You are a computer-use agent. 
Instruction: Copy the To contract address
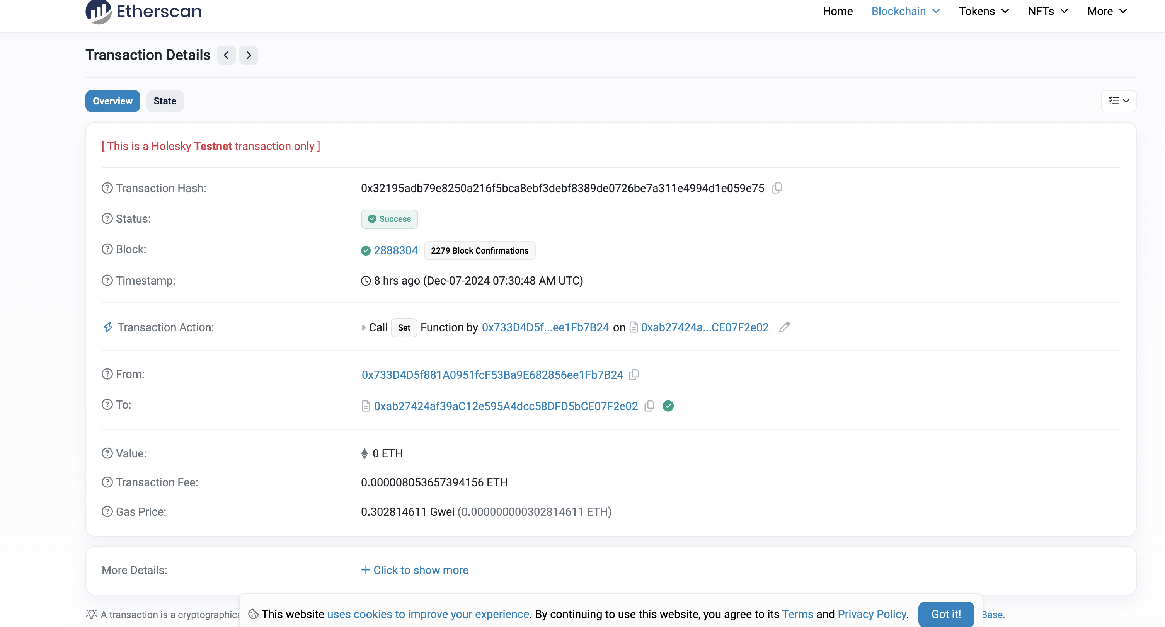pos(649,406)
